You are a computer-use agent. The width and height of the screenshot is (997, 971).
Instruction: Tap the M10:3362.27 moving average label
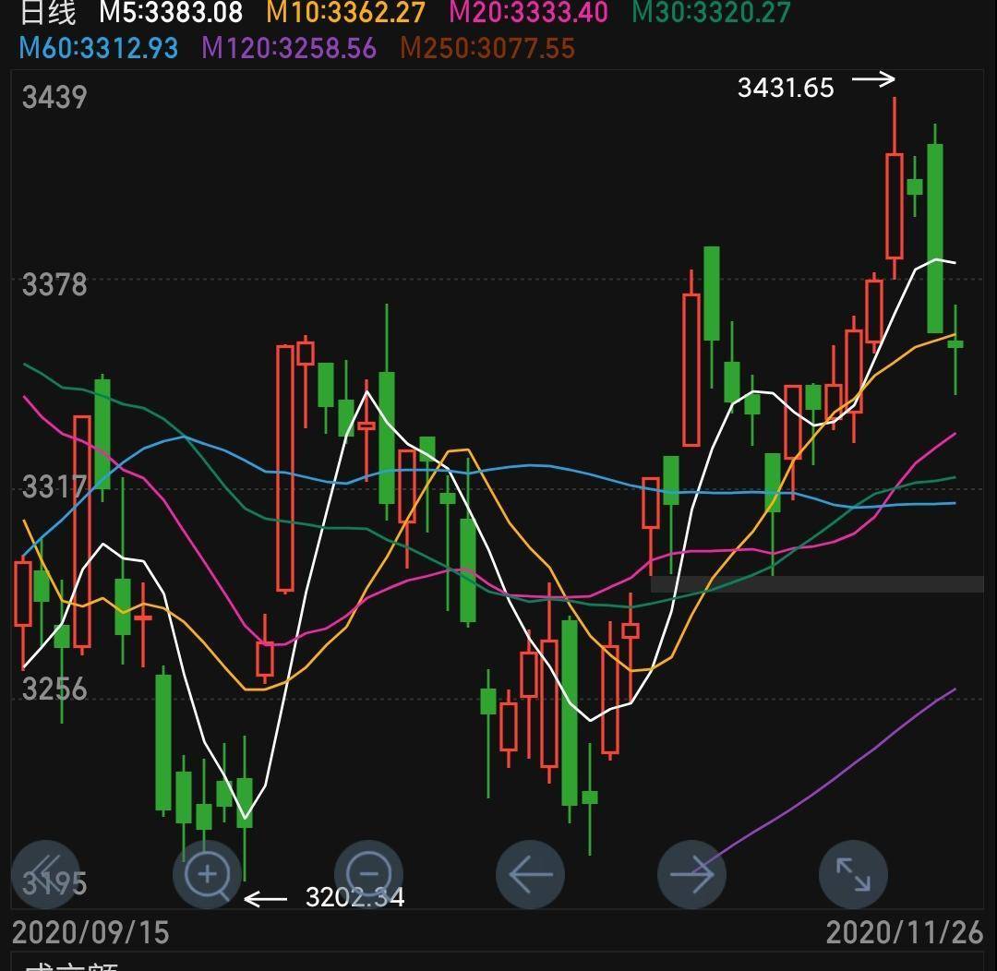346,12
